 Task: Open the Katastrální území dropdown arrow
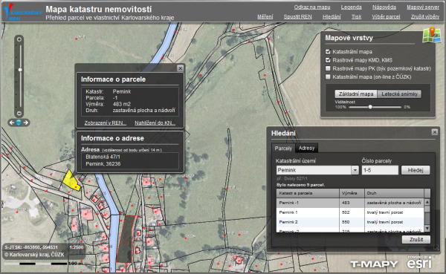point(355,170)
